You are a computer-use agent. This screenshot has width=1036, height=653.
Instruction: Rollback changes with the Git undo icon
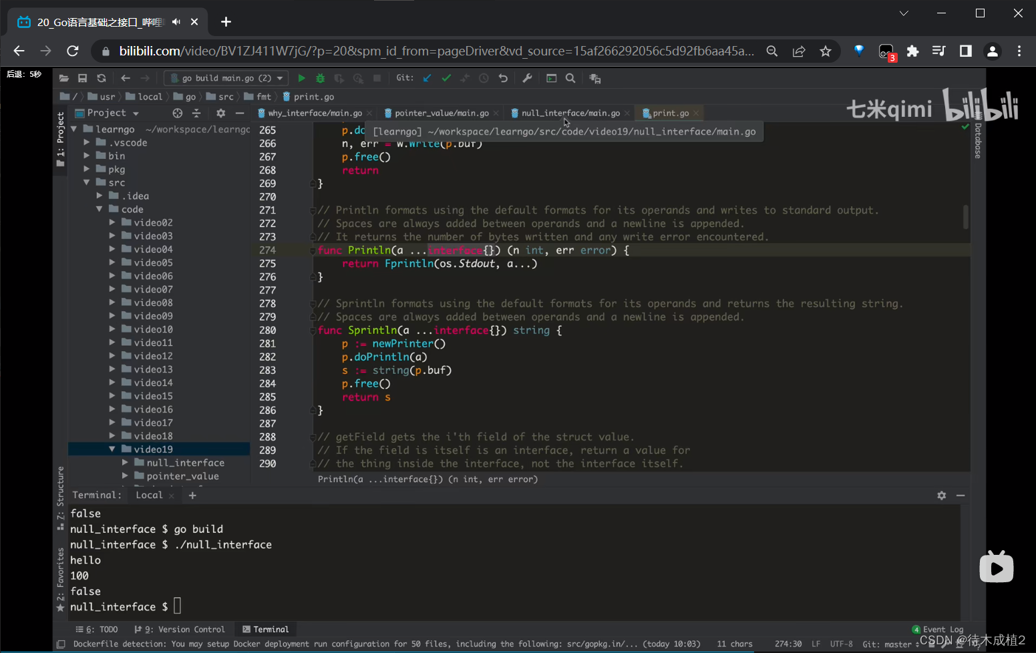(503, 78)
